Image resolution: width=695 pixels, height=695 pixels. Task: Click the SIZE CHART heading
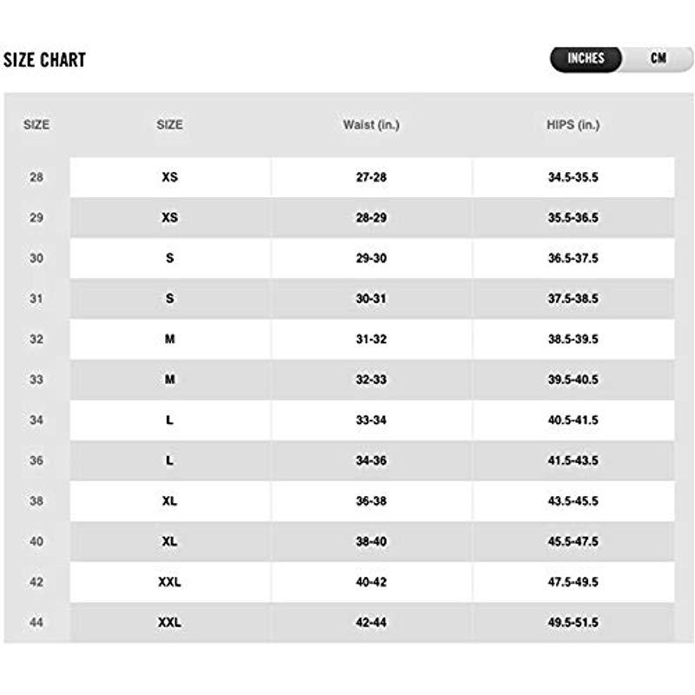pos(44,60)
